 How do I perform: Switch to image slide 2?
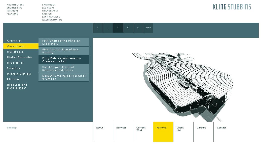tap(108, 28)
